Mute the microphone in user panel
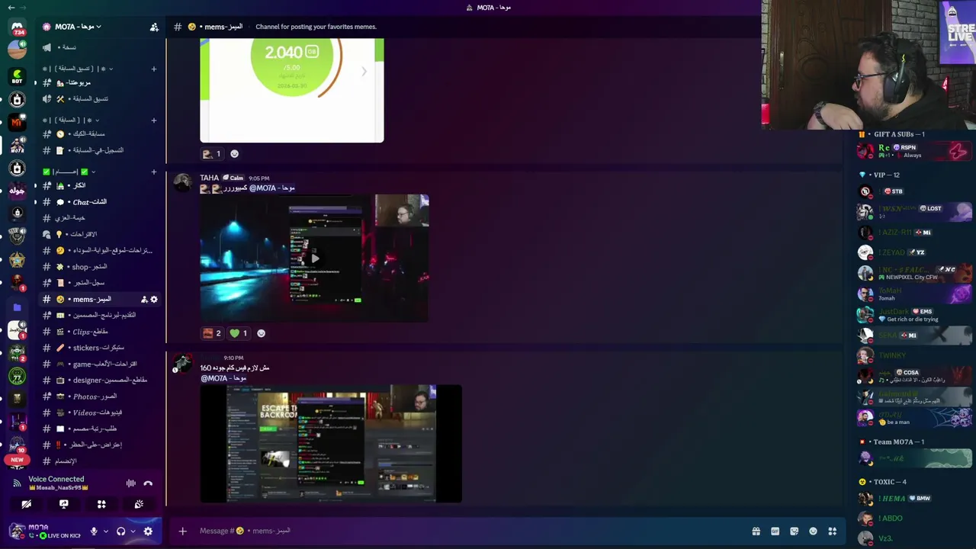The height and width of the screenshot is (549, 976). tap(94, 531)
